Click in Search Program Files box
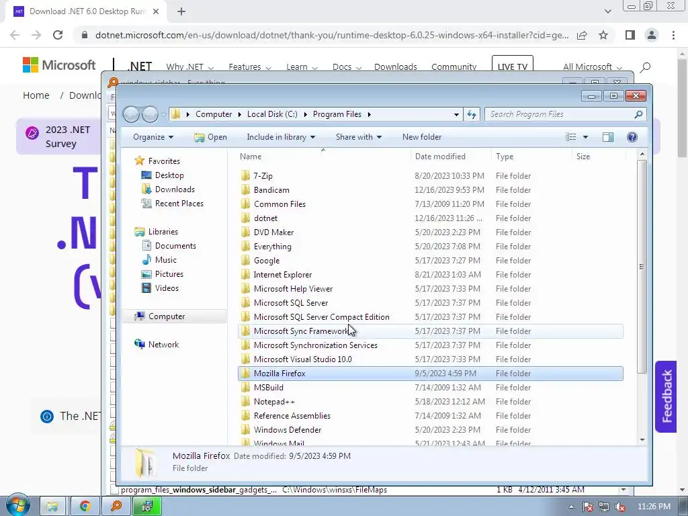The width and height of the screenshot is (688, 516). 560,114
